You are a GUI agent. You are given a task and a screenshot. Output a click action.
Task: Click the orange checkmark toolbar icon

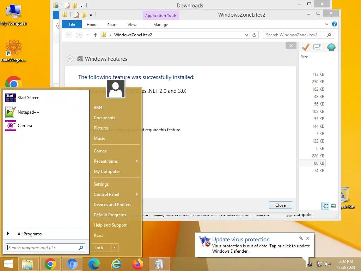[306, 47]
